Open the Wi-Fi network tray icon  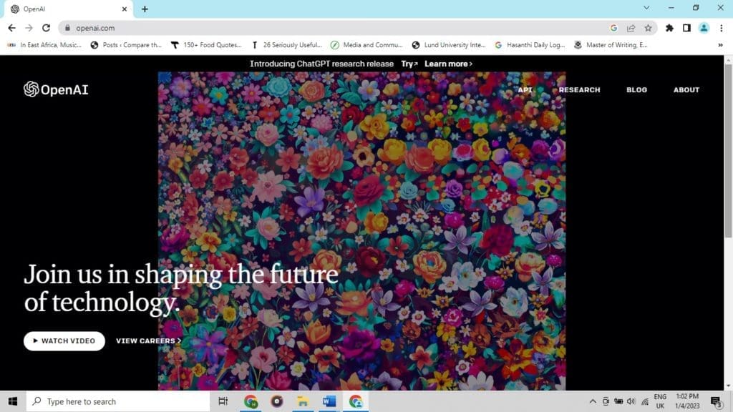coord(645,401)
